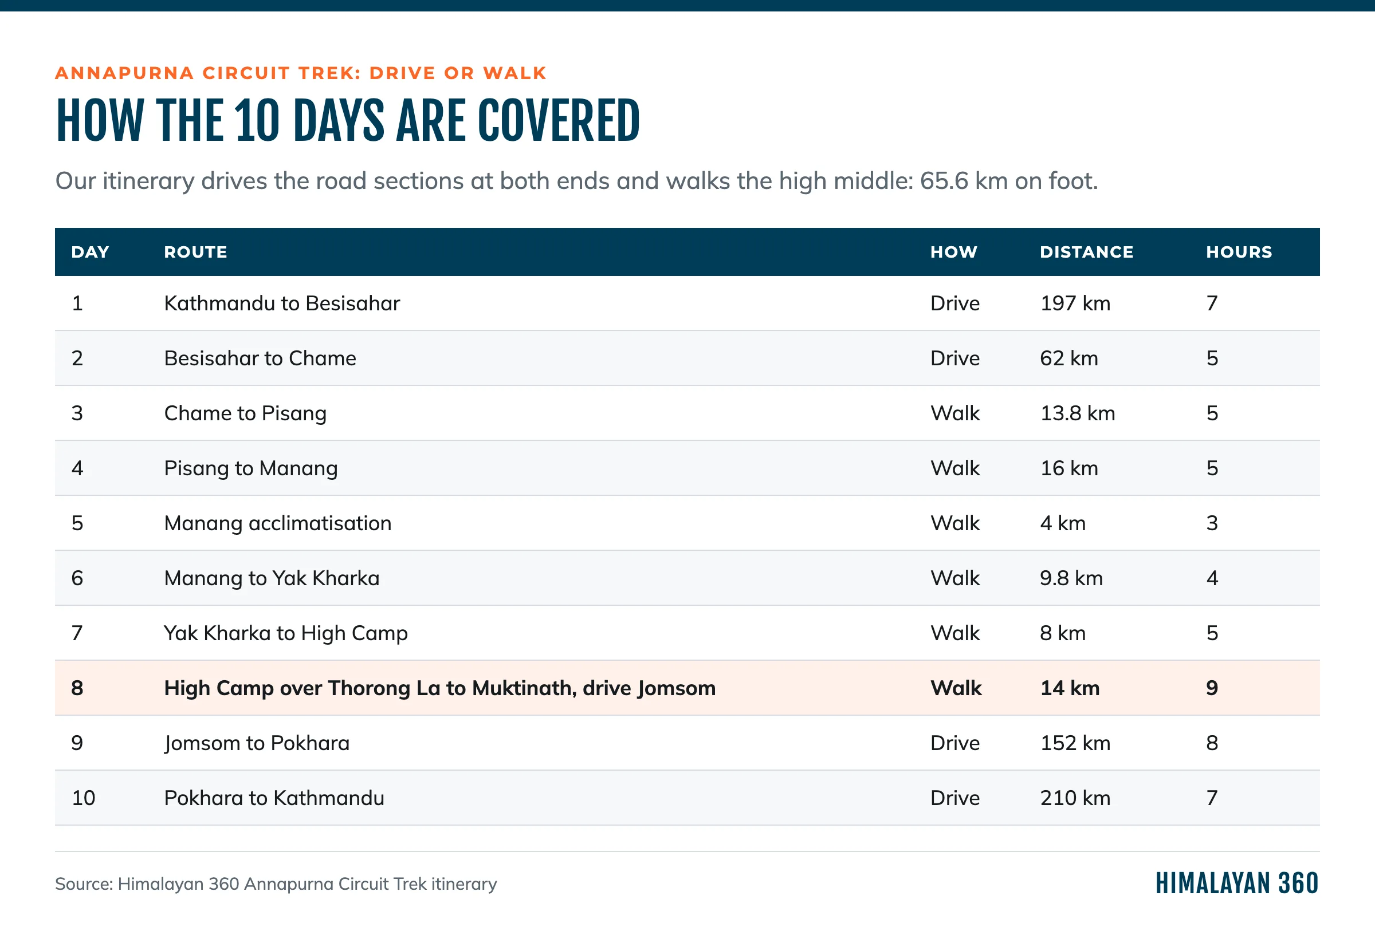Select the 'Jomsom to Pokhara' route cell
Viewport: 1375px width, 931px height.
[x=257, y=743]
